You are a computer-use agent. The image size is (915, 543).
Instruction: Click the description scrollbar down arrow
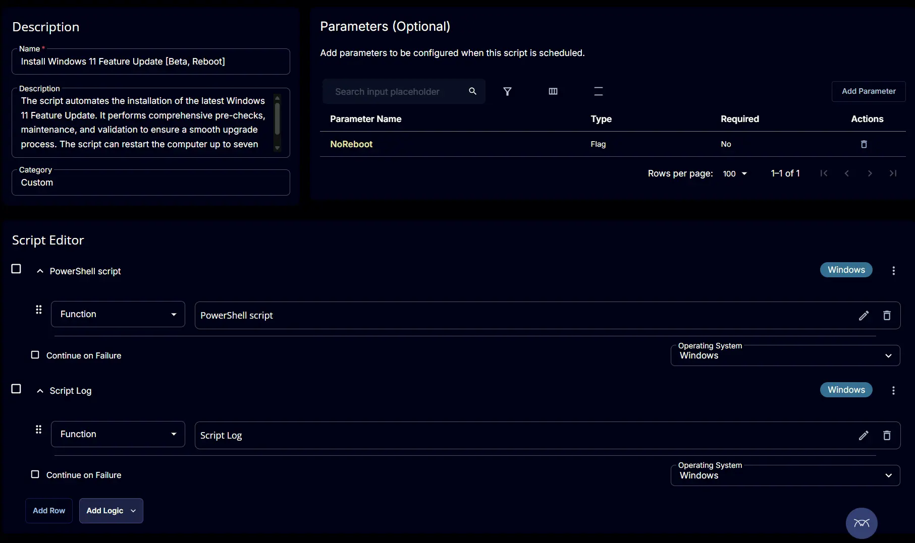277,148
